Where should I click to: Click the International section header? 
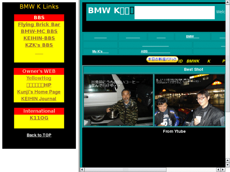click(x=39, y=111)
